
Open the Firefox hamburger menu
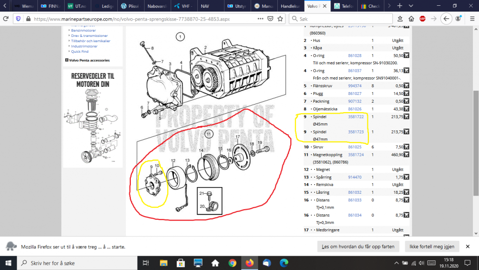(x=472, y=19)
